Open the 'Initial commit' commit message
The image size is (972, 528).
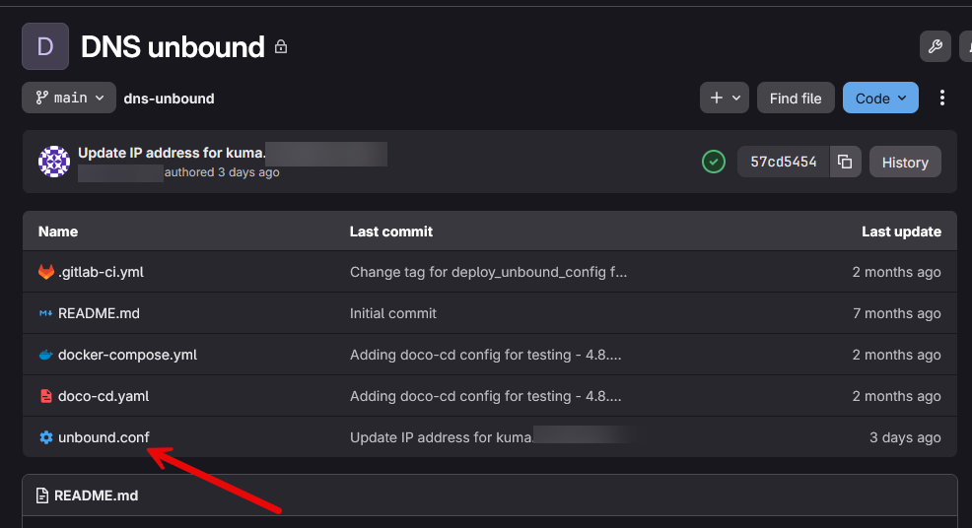(393, 313)
